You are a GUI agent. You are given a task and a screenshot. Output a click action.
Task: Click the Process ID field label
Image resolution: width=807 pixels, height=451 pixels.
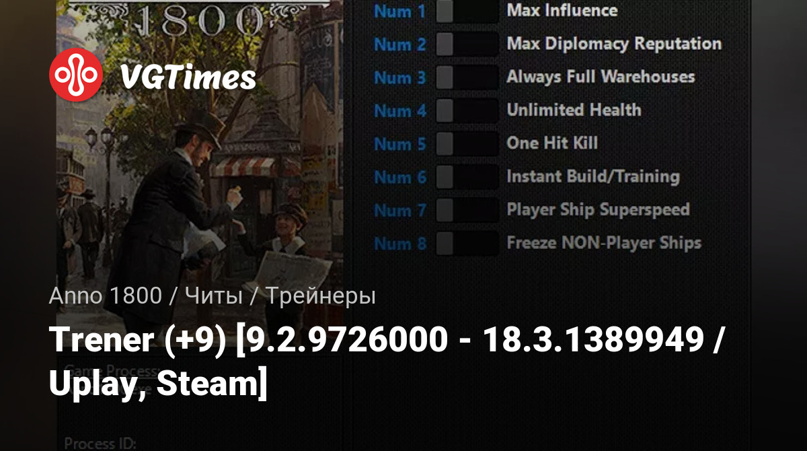point(100,444)
